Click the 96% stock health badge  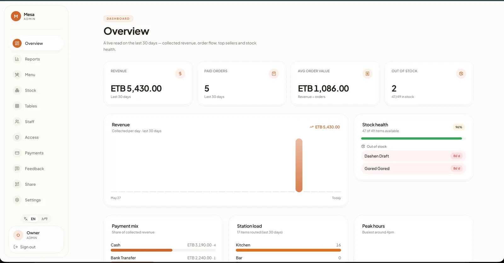(459, 127)
